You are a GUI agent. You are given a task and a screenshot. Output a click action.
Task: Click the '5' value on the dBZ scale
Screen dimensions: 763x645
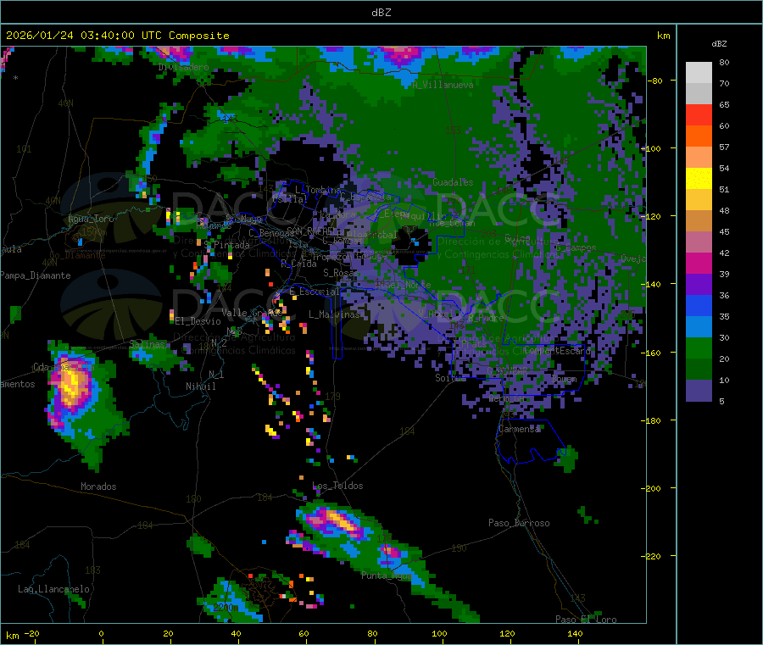pyautogui.click(x=721, y=401)
